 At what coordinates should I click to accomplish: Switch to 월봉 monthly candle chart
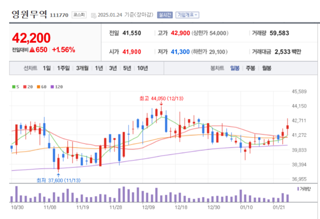click(x=267, y=68)
